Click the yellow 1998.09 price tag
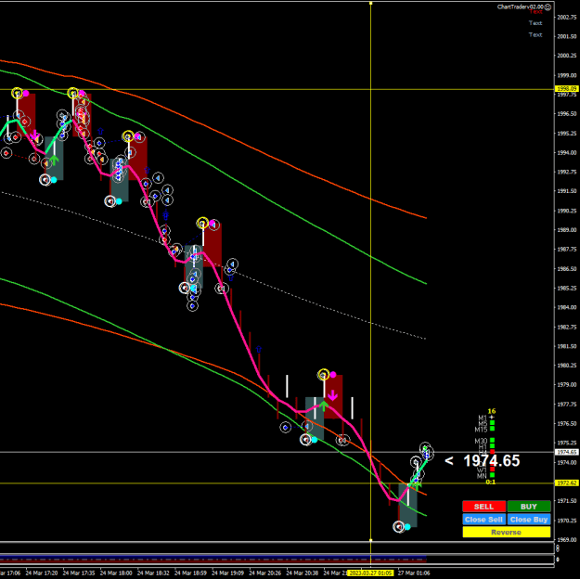The image size is (580, 579). [567, 89]
